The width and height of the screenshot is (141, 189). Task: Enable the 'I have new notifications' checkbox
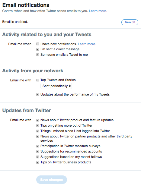point(37,44)
